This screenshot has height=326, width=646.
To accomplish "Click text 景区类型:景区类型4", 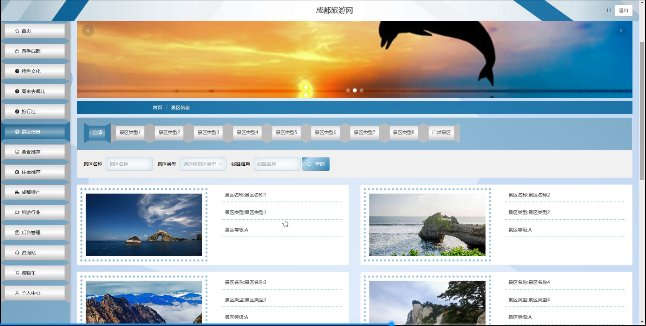I will (x=529, y=300).
